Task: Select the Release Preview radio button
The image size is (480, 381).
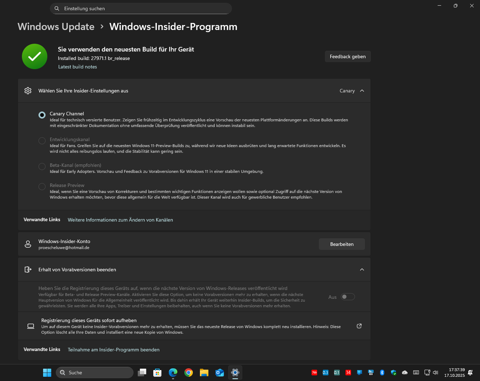Action: [x=42, y=187]
